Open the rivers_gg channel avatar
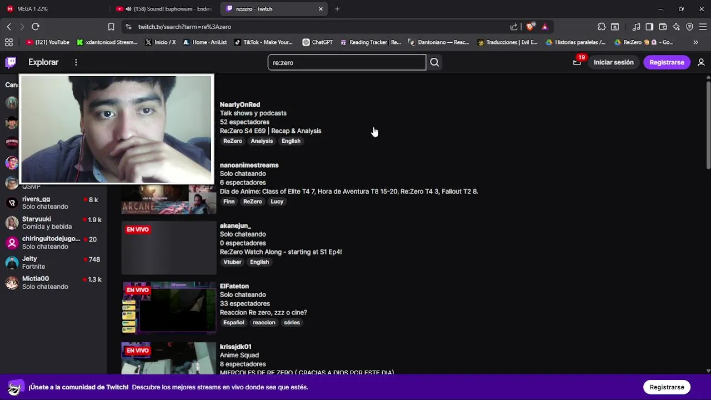 click(x=12, y=203)
